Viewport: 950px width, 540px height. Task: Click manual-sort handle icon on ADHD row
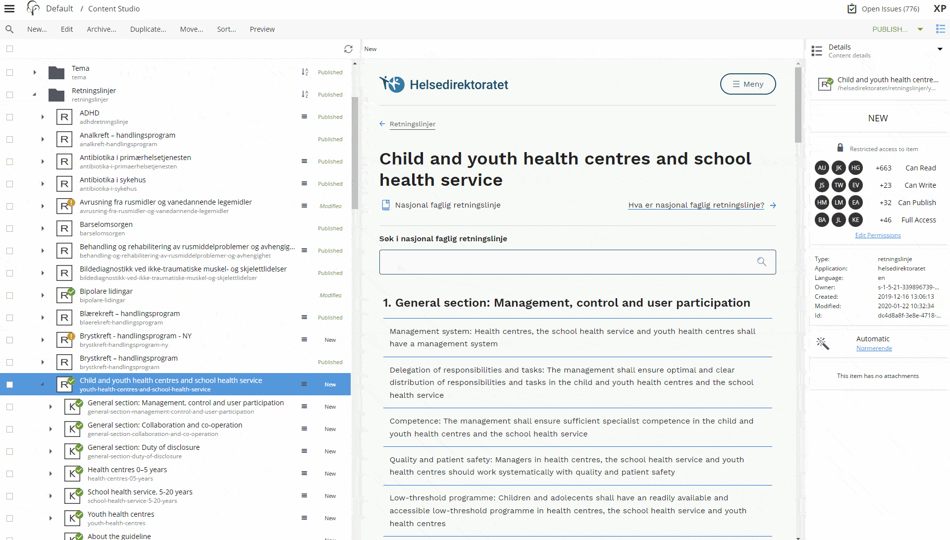[x=304, y=117]
